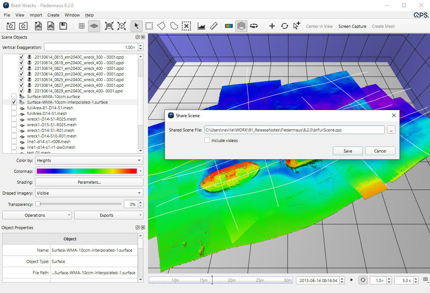Open the Window menu
This screenshot has height=293, width=430.
point(72,15)
